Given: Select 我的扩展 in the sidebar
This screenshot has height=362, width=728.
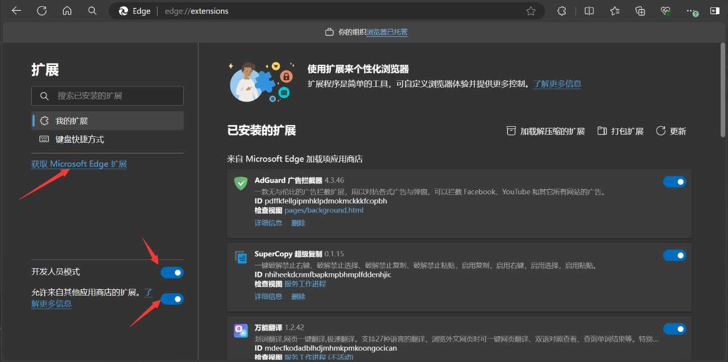Looking at the screenshot, I should [107, 120].
